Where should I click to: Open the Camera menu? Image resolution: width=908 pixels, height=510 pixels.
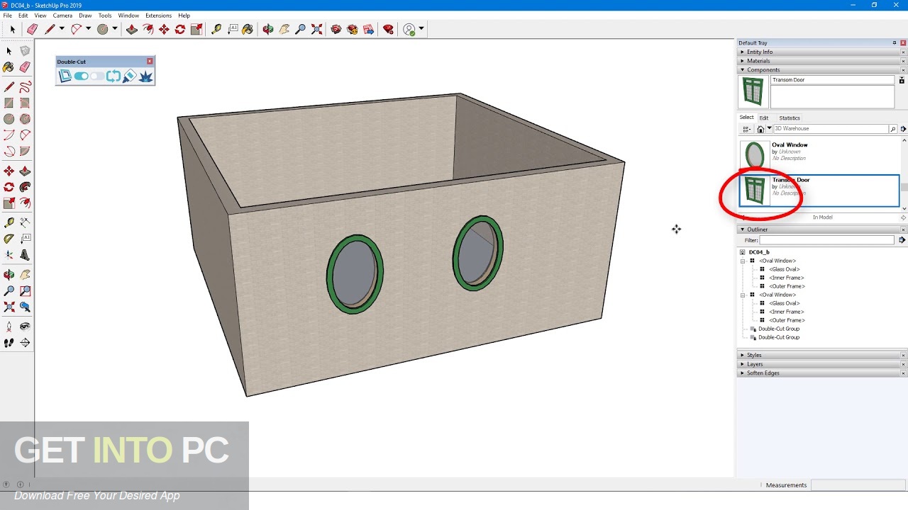click(x=62, y=15)
